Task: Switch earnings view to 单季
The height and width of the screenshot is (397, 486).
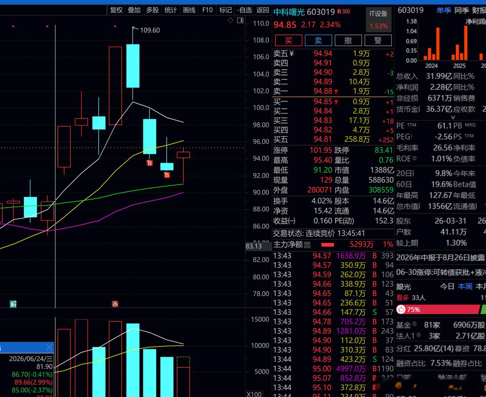Action: click(x=444, y=10)
